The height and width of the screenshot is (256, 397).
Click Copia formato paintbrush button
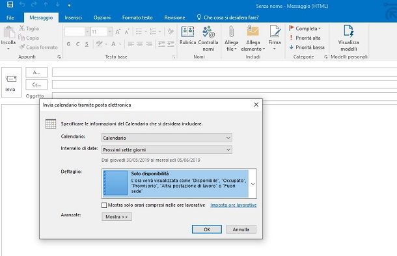[38, 47]
